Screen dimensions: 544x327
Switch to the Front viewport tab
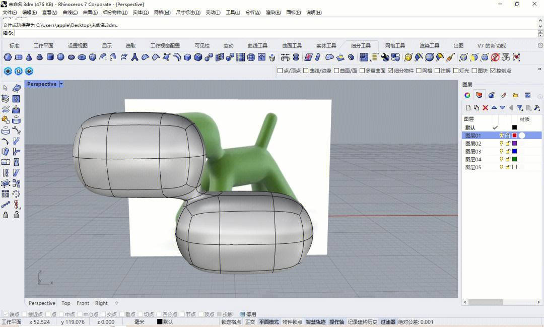click(x=83, y=303)
